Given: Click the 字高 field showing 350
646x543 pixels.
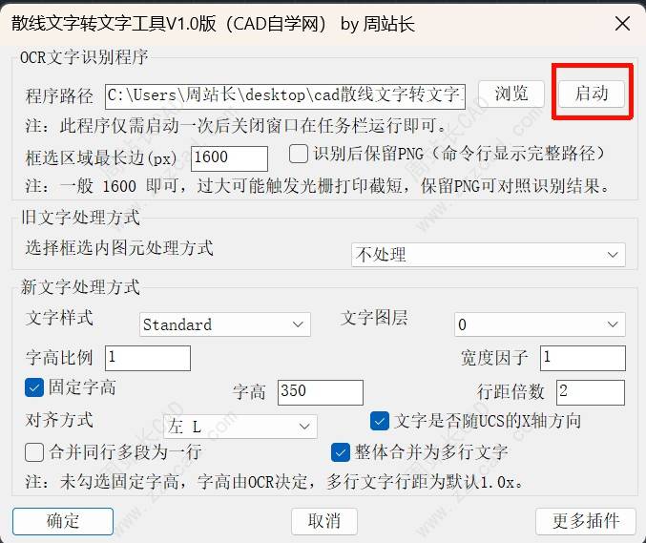Looking at the screenshot, I should [321, 392].
